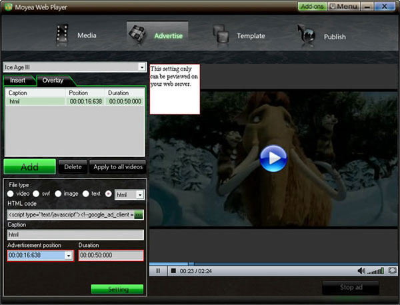Pause playback in player bar
The width and height of the screenshot is (400, 305).
pyautogui.click(x=158, y=271)
